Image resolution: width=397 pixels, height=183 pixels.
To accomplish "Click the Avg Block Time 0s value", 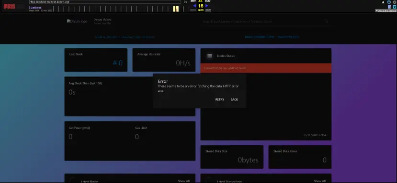I will point(72,92).
